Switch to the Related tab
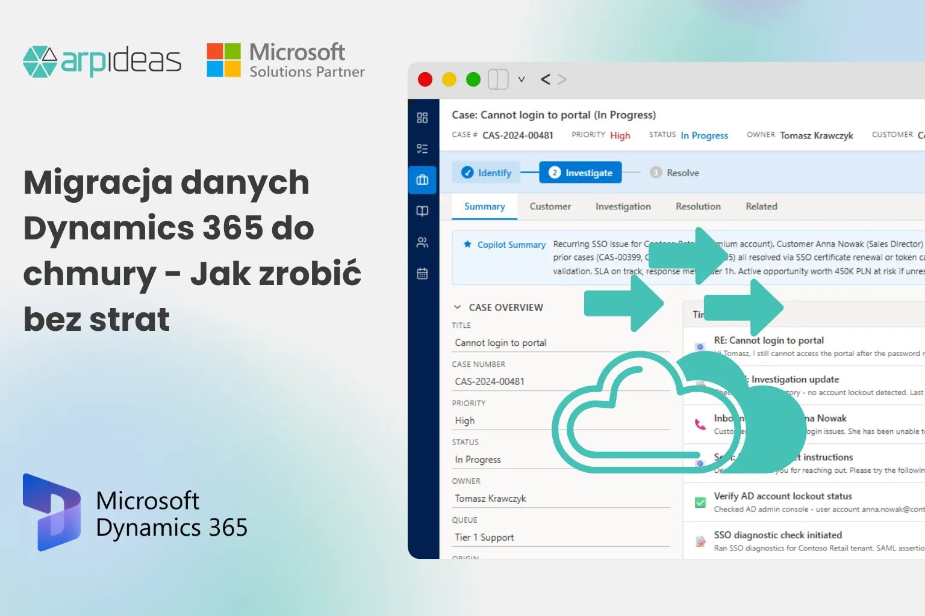The width and height of the screenshot is (925, 616). (761, 206)
